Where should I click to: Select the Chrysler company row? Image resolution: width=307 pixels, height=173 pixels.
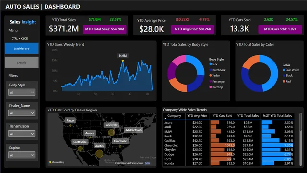tap(228, 150)
